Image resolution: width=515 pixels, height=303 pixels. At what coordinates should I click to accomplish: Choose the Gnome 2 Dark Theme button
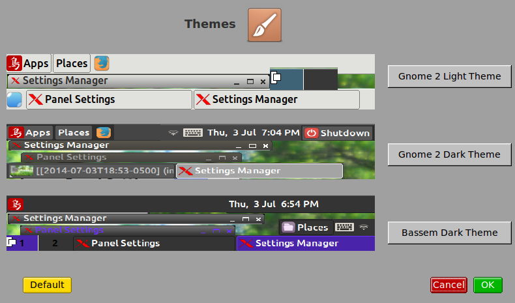[449, 154]
